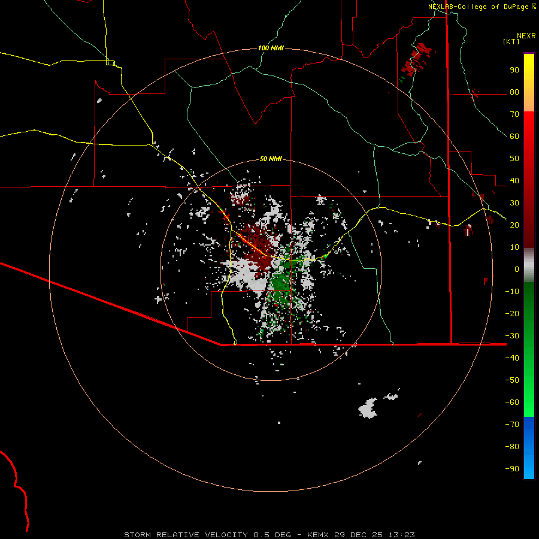Click the -60 value on the velocity scale

click(x=512, y=402)
